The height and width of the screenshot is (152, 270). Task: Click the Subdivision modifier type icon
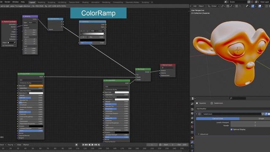[x=200, y=114]
